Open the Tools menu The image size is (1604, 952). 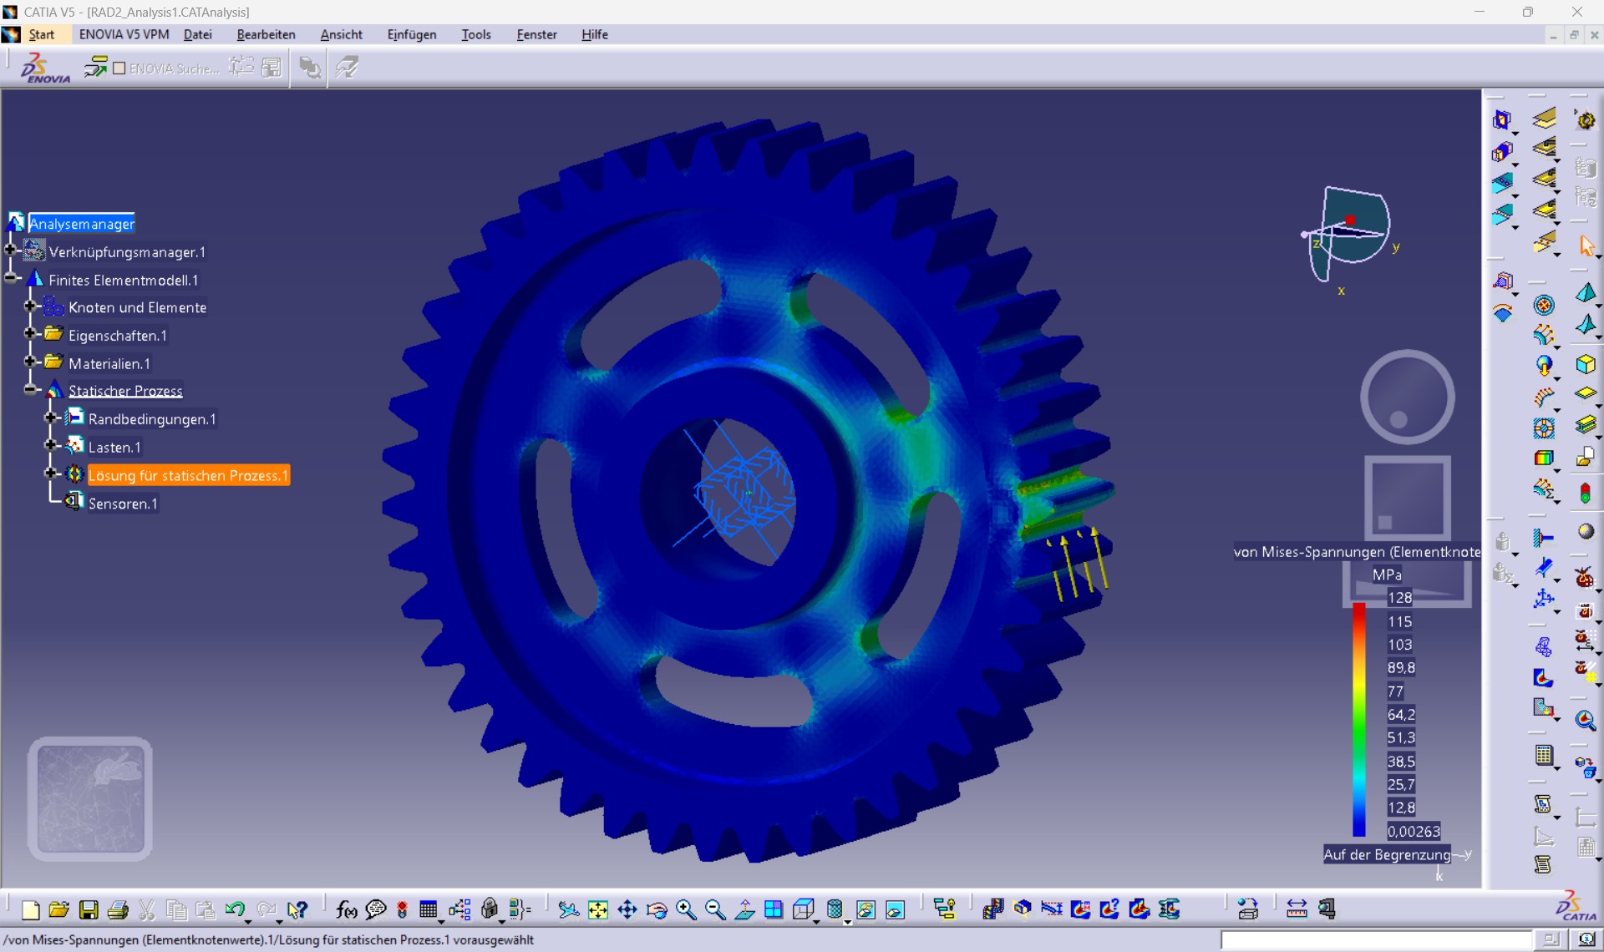(x=476, y=34)
